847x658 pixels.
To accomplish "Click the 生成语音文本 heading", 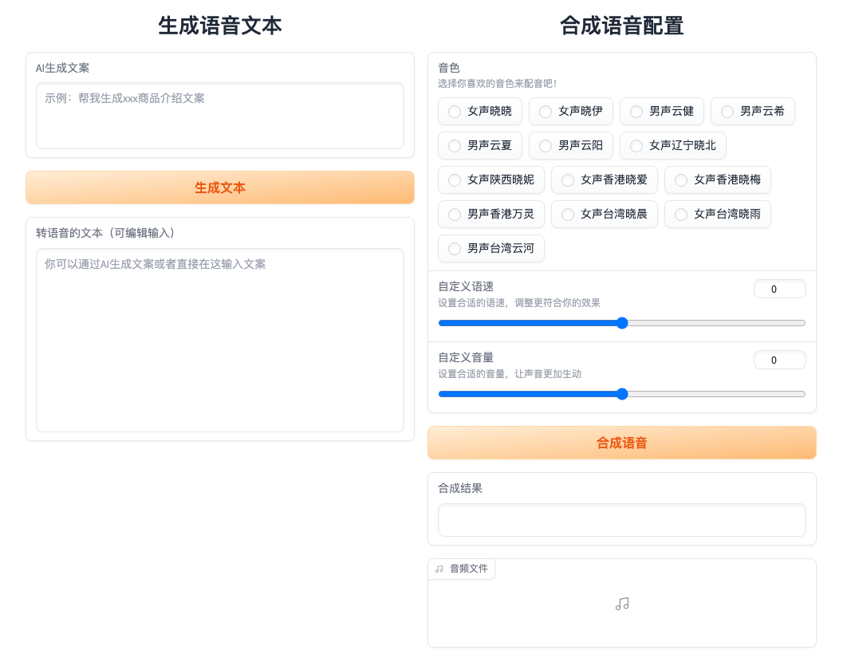I will click(x=220, y=26).
